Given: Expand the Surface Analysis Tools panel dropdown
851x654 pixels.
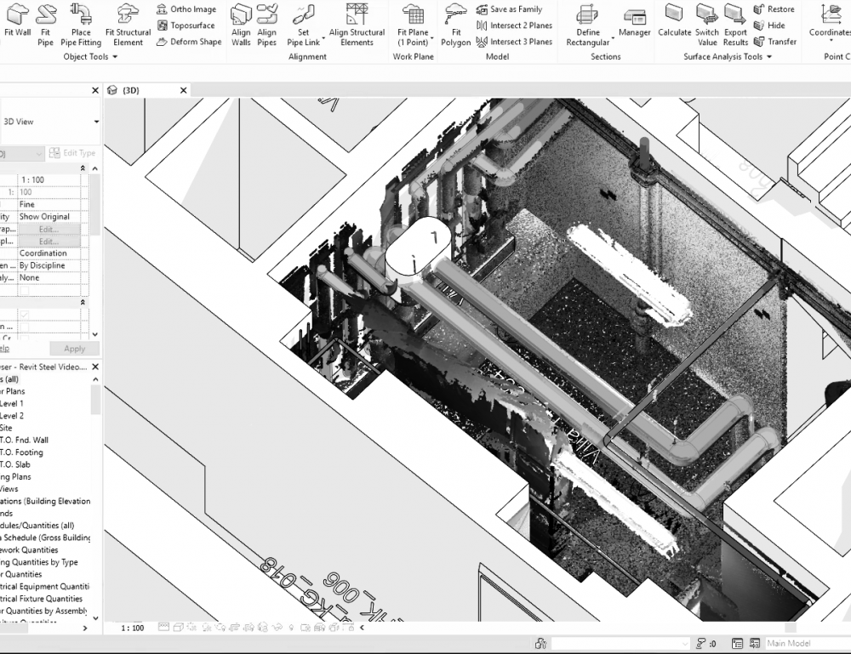Looking at the screenshot, I should point(768,57).
